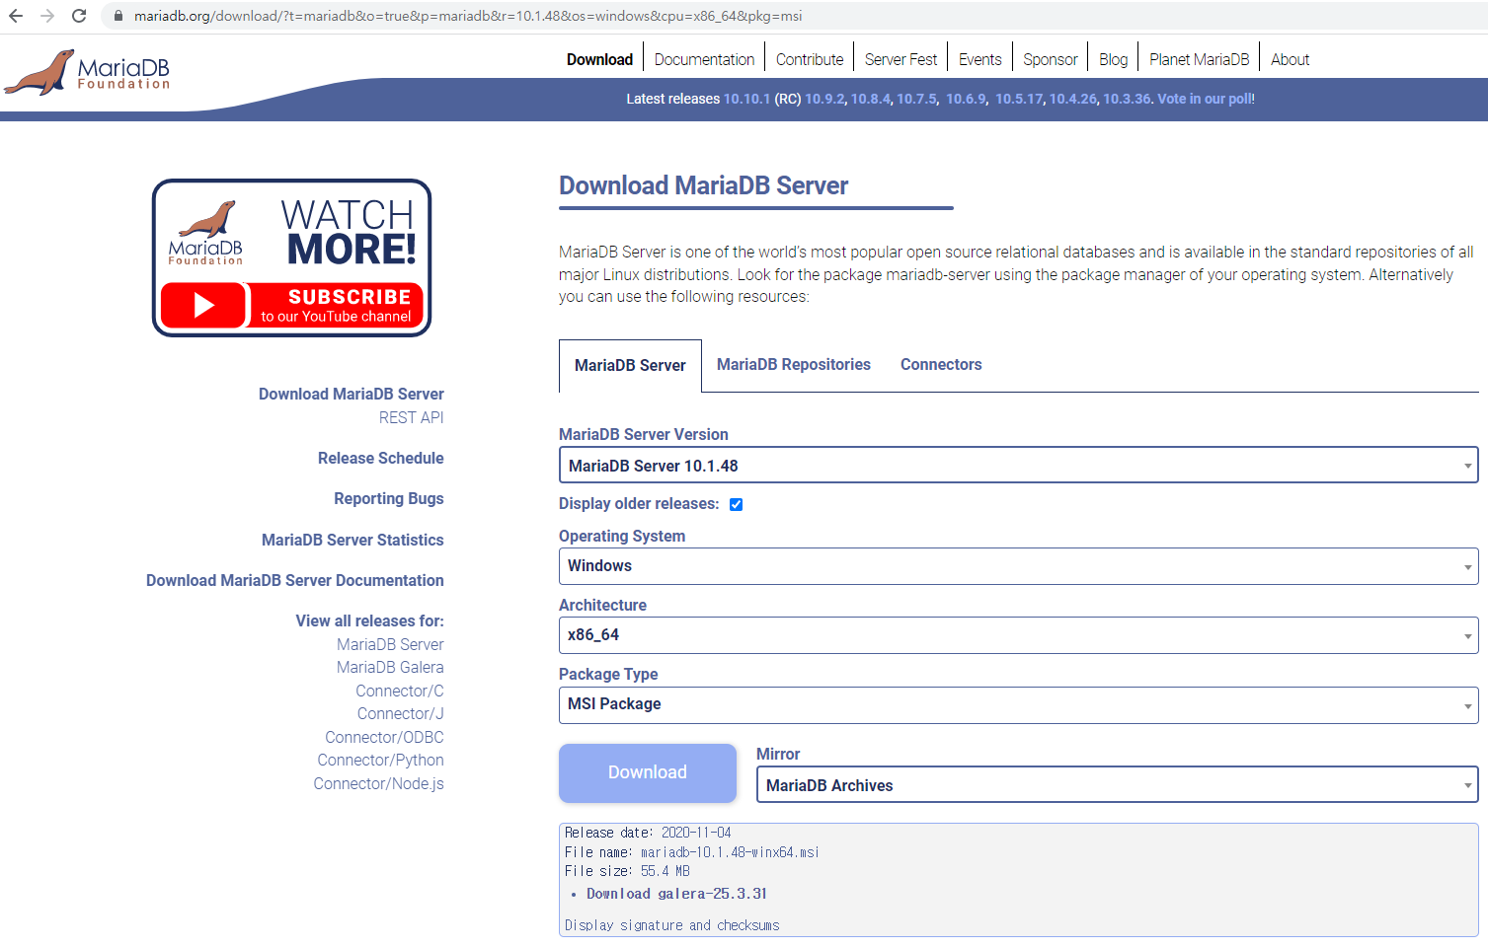Switch to MariaDB Repositories tab

click(x=794, y=364)
